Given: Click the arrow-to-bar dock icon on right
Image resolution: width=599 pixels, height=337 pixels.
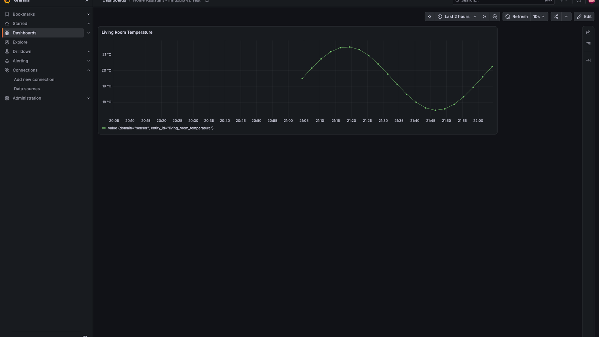Looking at the screenshot, I should tap(588, 60).
